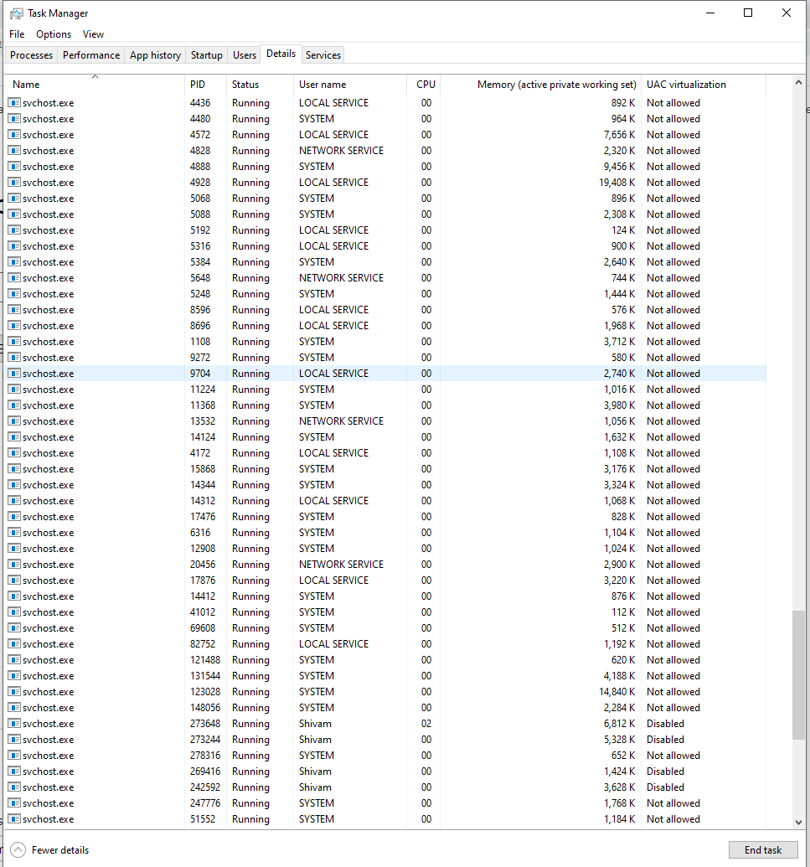Click NETWORK SERVICE for PID 4828
The height and width of the screenshot is (867, 810).
pyautogui.click(x=341, y=151)
